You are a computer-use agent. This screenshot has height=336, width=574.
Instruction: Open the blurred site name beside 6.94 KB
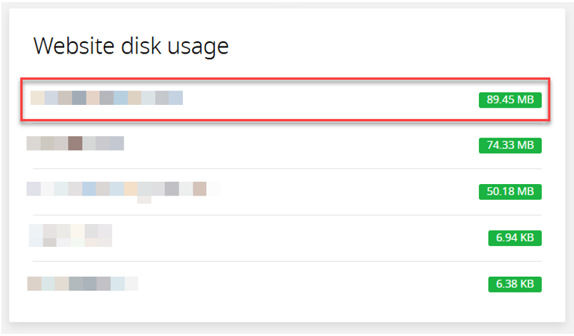tap(70, 235)
